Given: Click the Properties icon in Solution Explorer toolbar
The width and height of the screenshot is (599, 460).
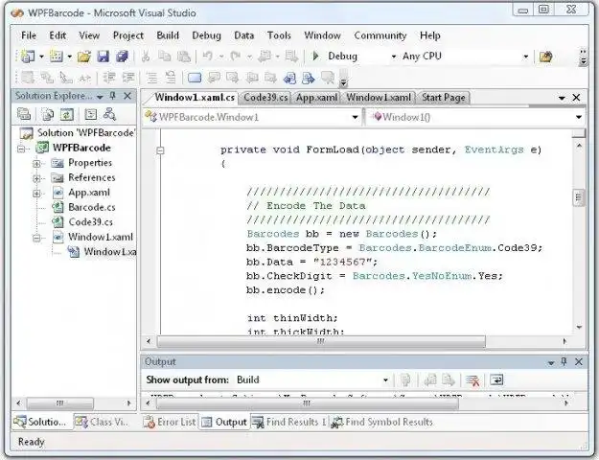Looking at the screenshot, I should [24, 114].
